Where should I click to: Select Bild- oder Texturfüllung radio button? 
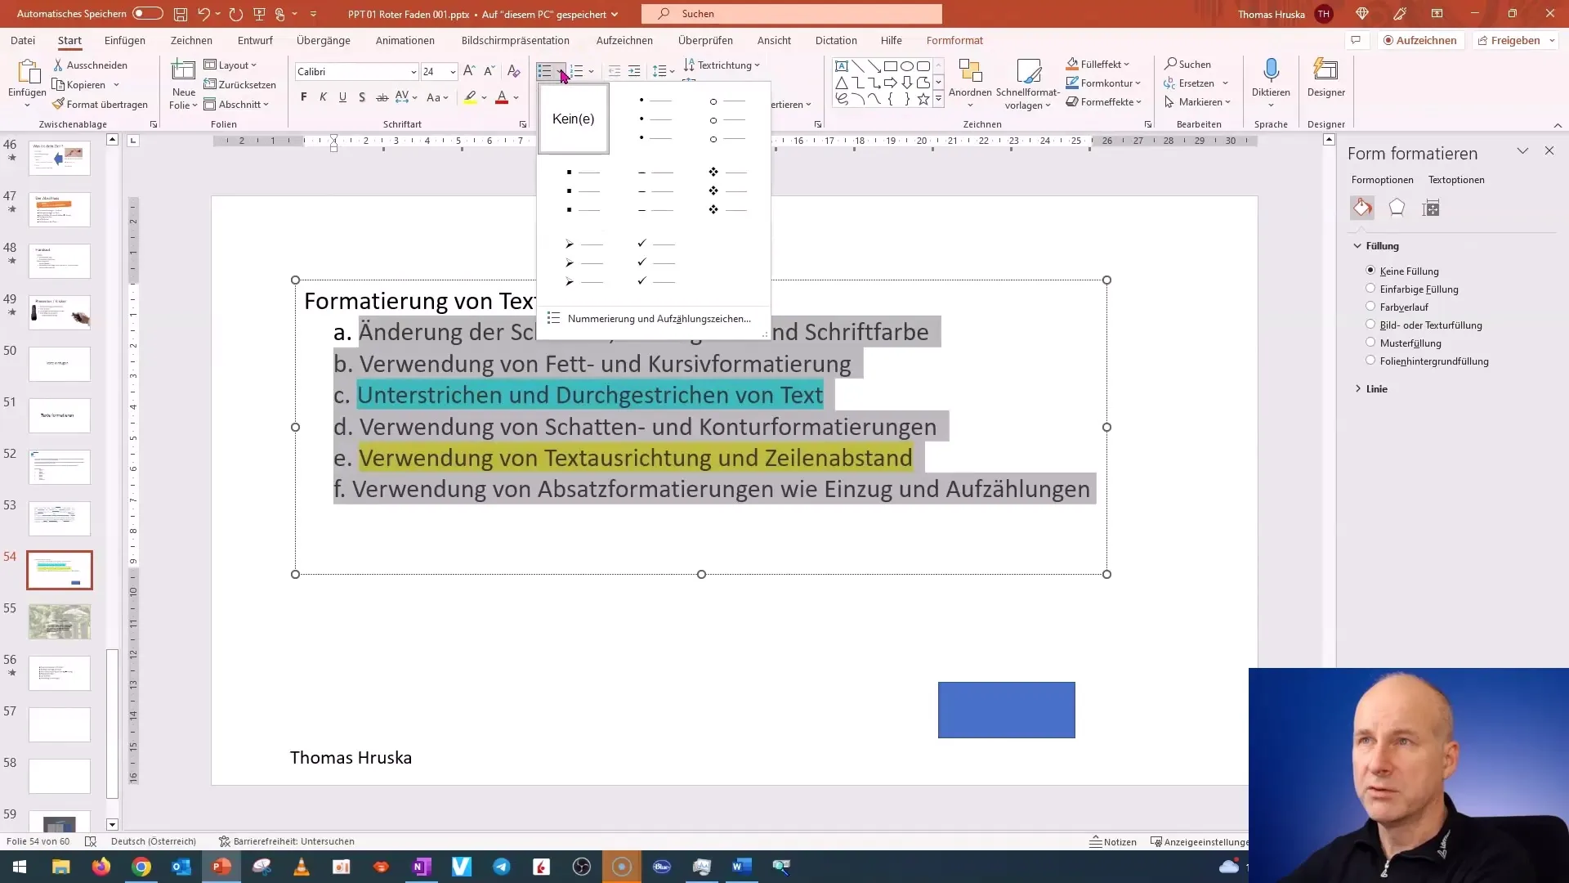1370,324
